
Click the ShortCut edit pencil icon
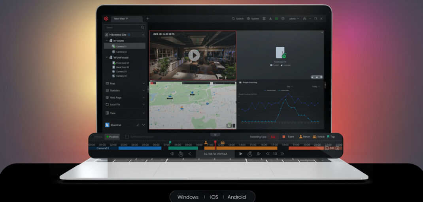coord(138,125)
